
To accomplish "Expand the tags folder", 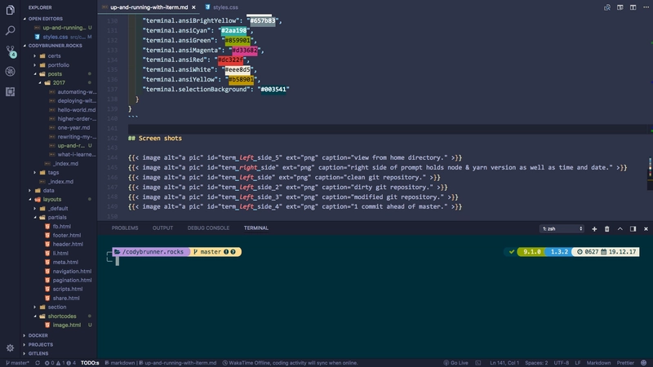I will pos(53,172).
